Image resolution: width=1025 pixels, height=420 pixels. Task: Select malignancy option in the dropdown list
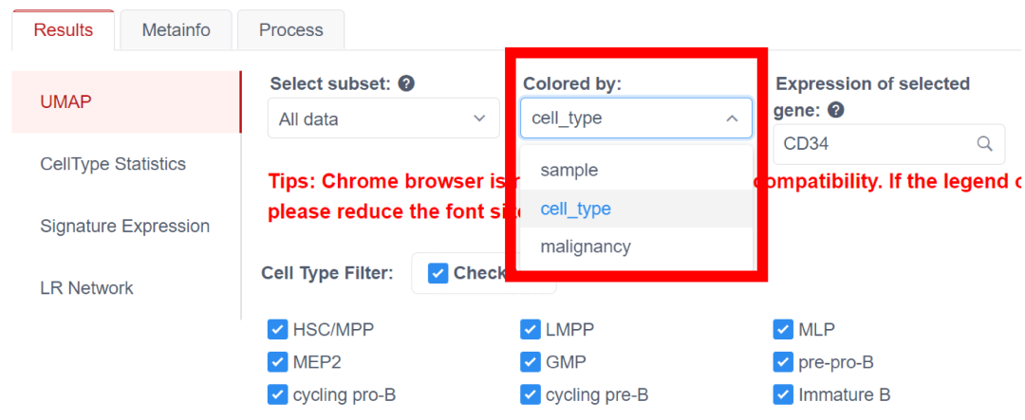click(x=586, y=247)
